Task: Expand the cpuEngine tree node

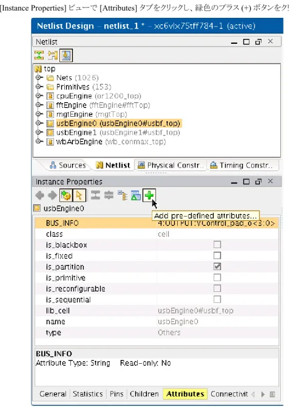Action: [39, 96]
